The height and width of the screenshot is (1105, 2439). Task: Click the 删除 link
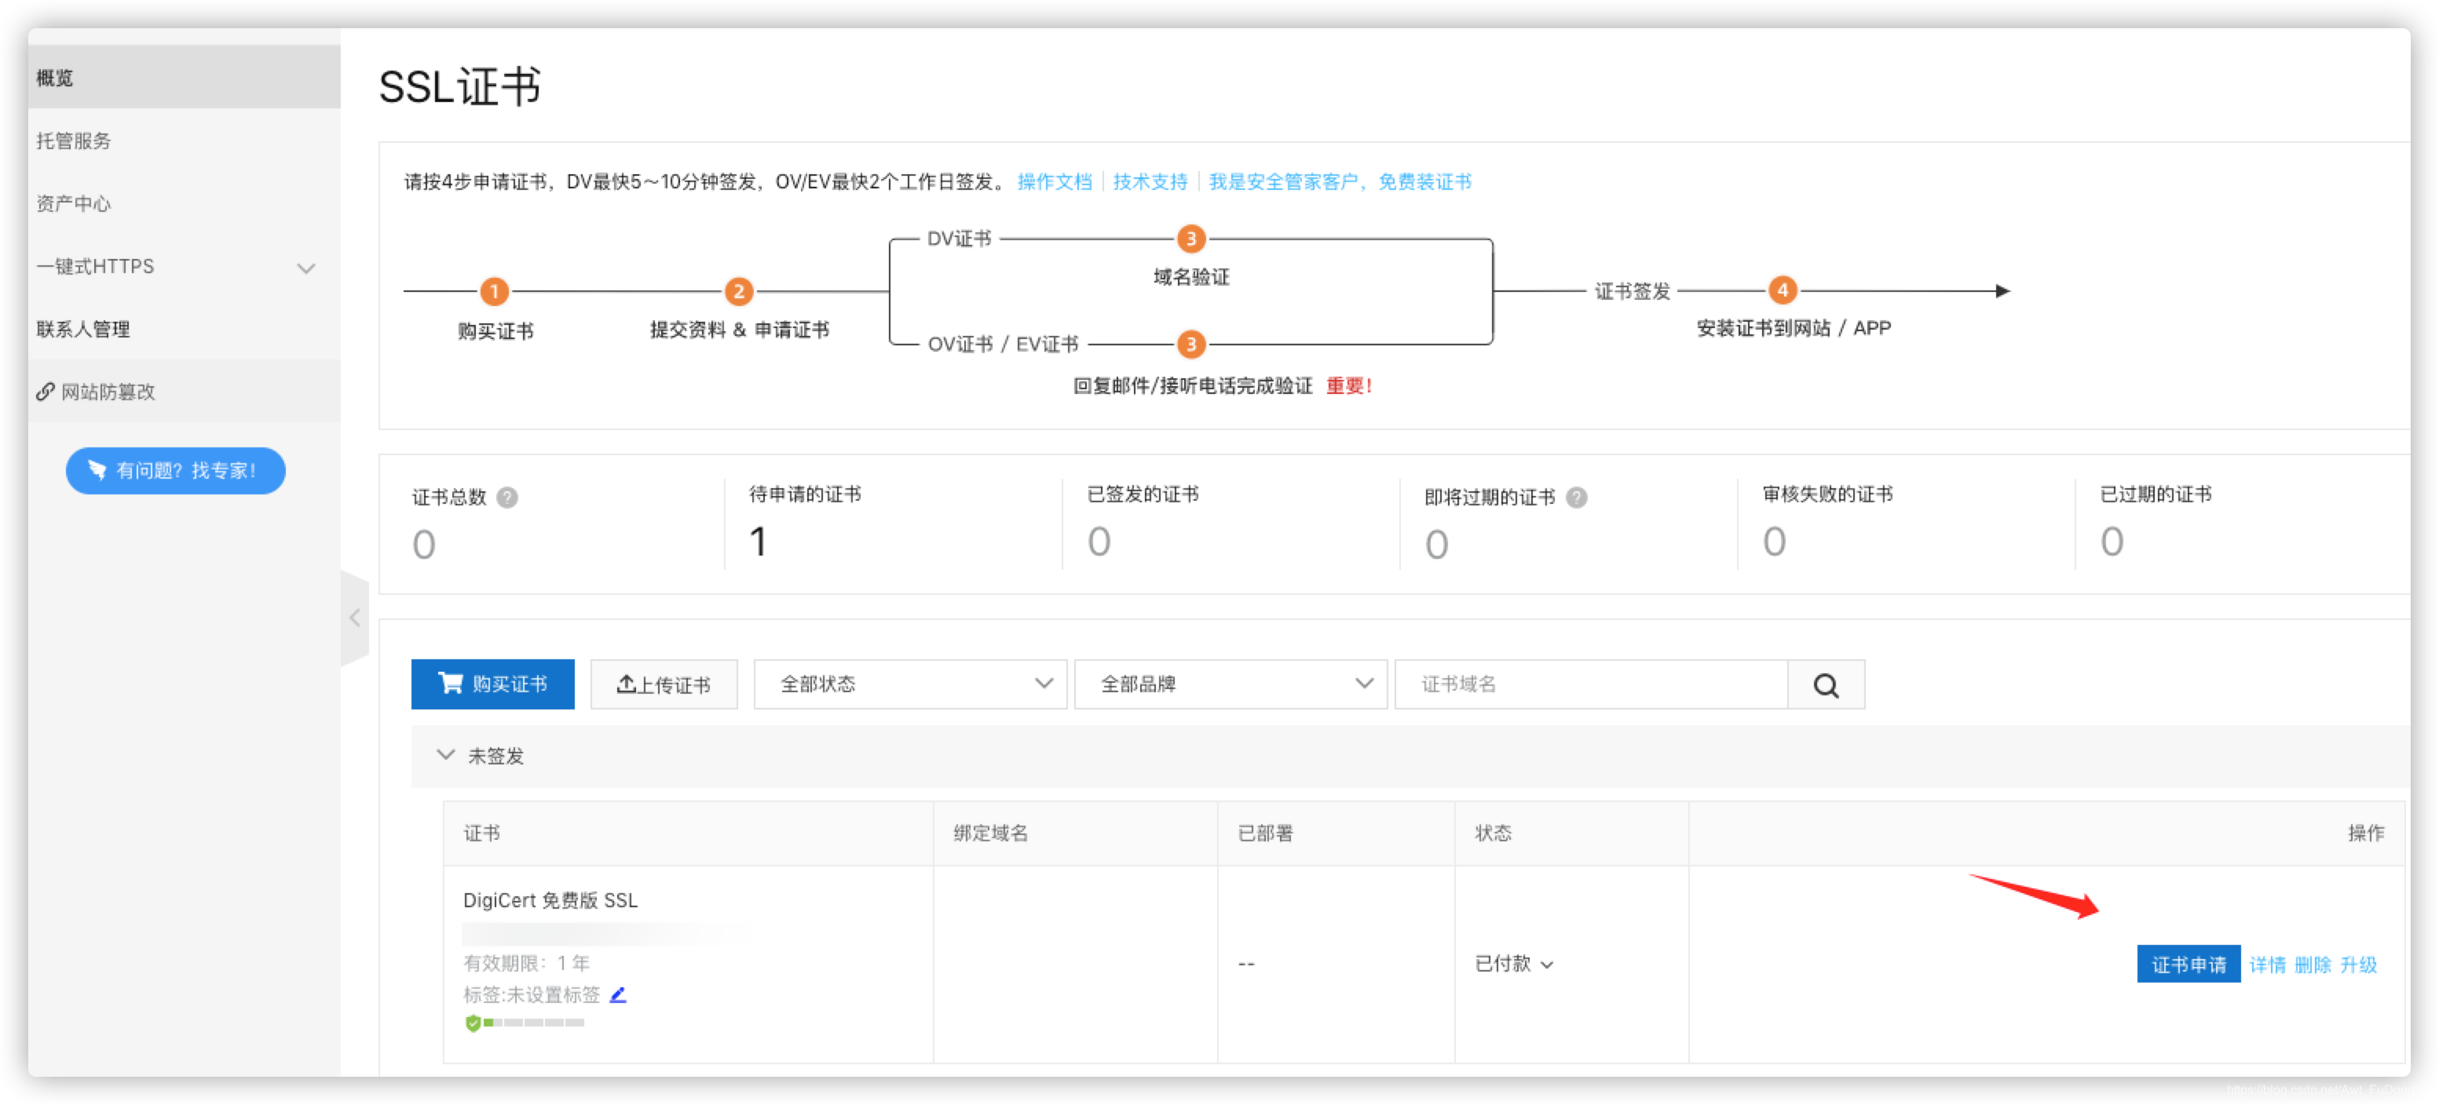point(2312,965)
